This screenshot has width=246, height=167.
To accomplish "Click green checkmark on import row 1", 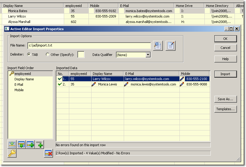I will (60, 79).
